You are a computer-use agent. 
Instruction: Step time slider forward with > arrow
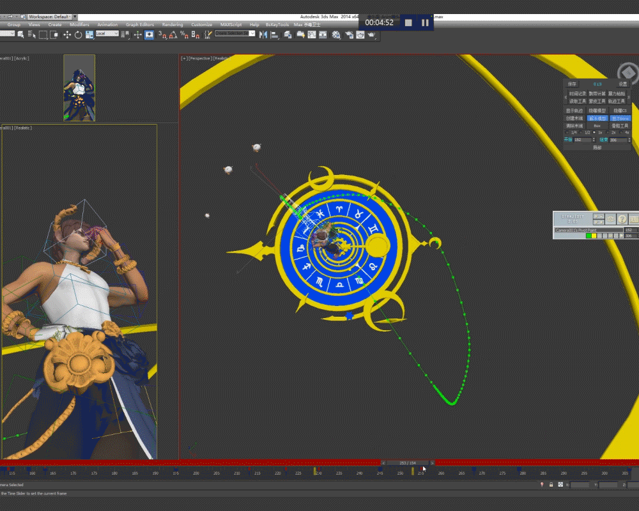pyautogui.click(x=432, y=463)
